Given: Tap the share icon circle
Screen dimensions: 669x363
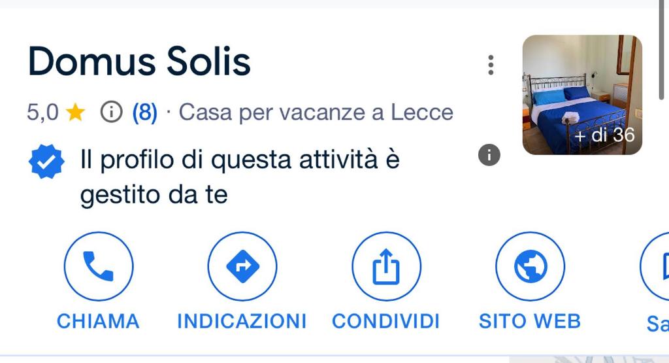Looking at the screenshot, I should [386, 267].
